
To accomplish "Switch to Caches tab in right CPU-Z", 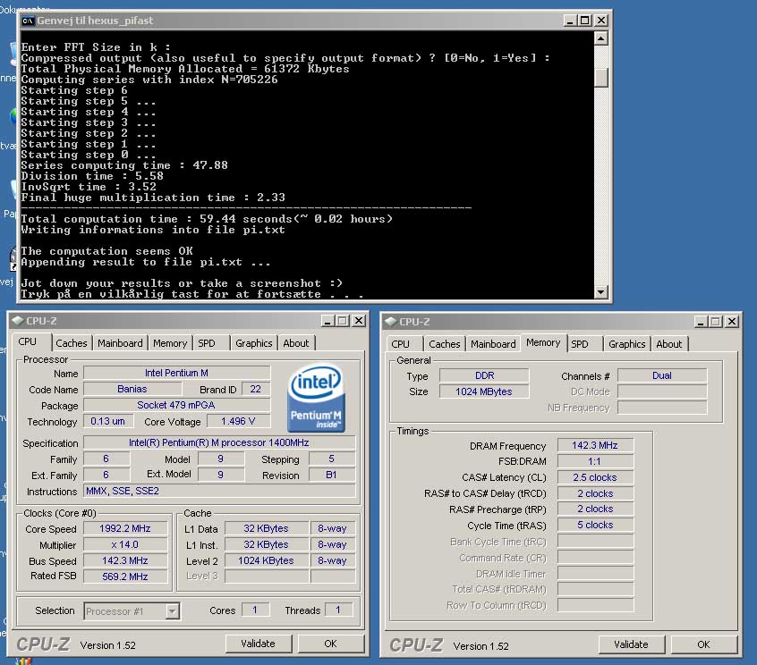I will (445, 344).
